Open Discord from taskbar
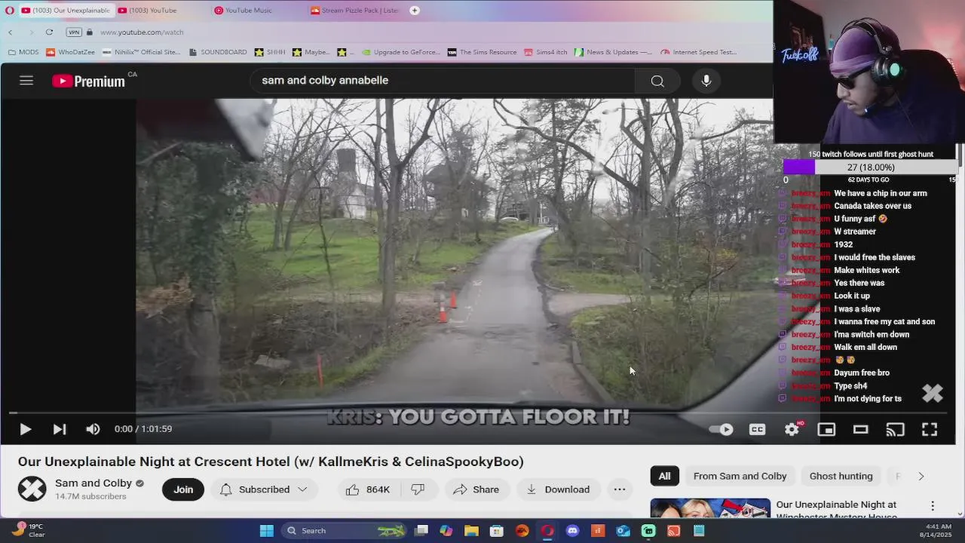The height and width of the screenshot is (543, 965). [x=572, y=531]
